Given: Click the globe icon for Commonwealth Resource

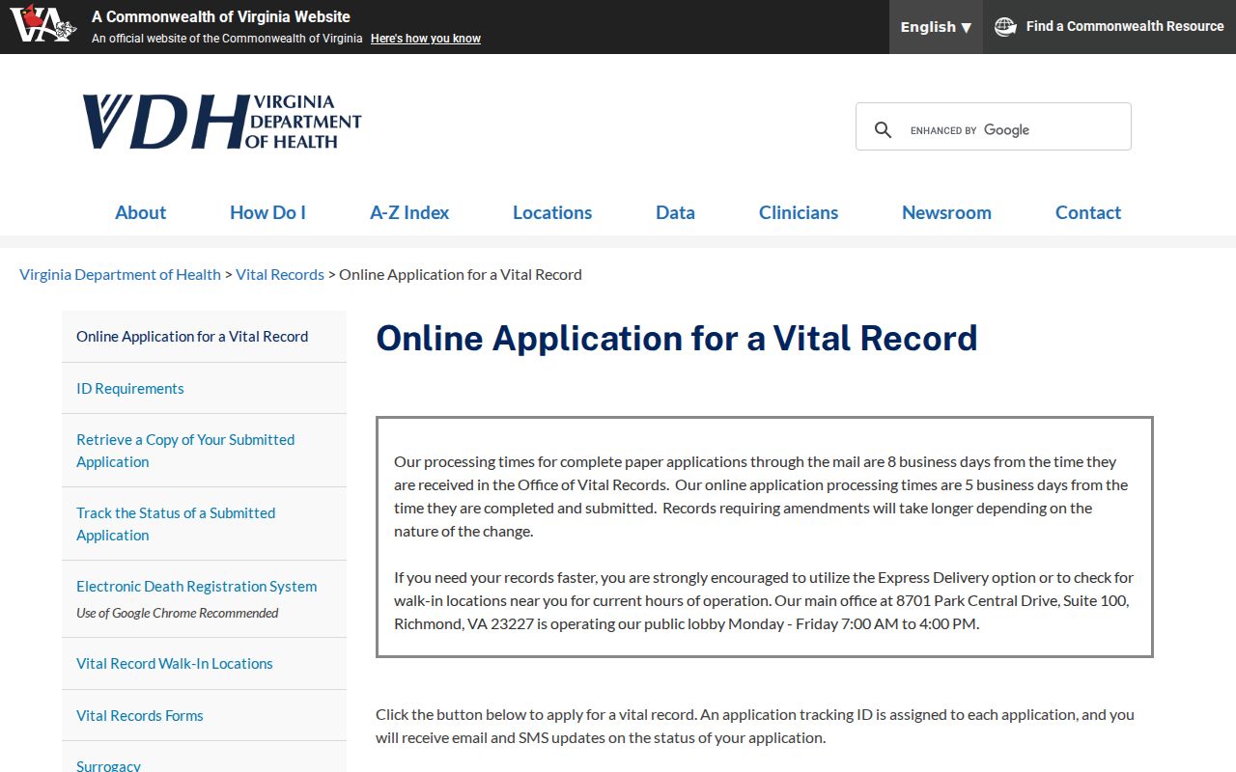Looking at the screenshot, I should (1005, 27).
